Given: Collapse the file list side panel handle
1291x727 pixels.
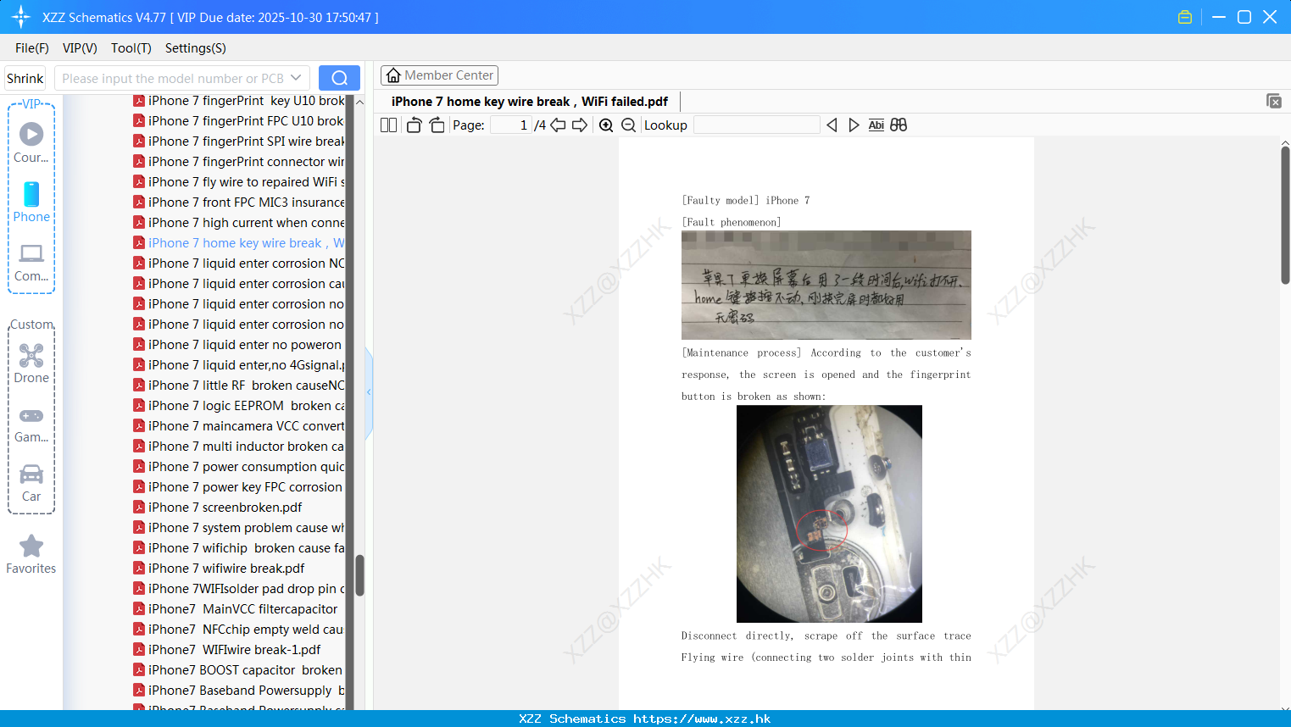Looking at the screenshot, I should click(369, 392).
